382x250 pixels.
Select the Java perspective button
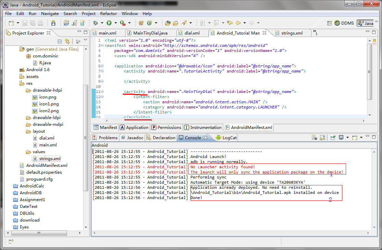[366, 23]
